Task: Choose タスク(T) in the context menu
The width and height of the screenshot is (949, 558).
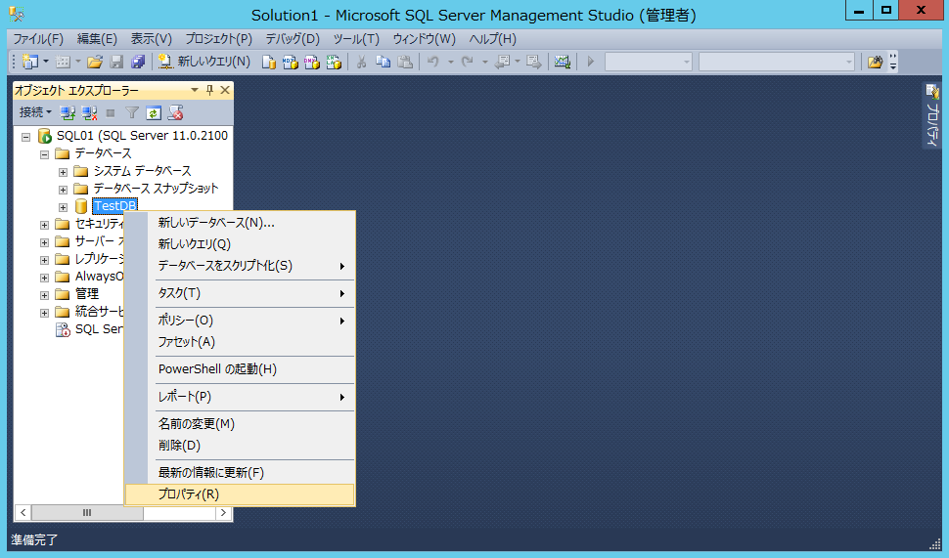Action: click(179, 293)
